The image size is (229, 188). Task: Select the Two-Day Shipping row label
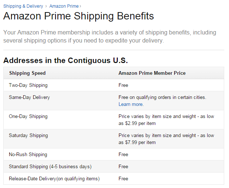tap(28, 85)
